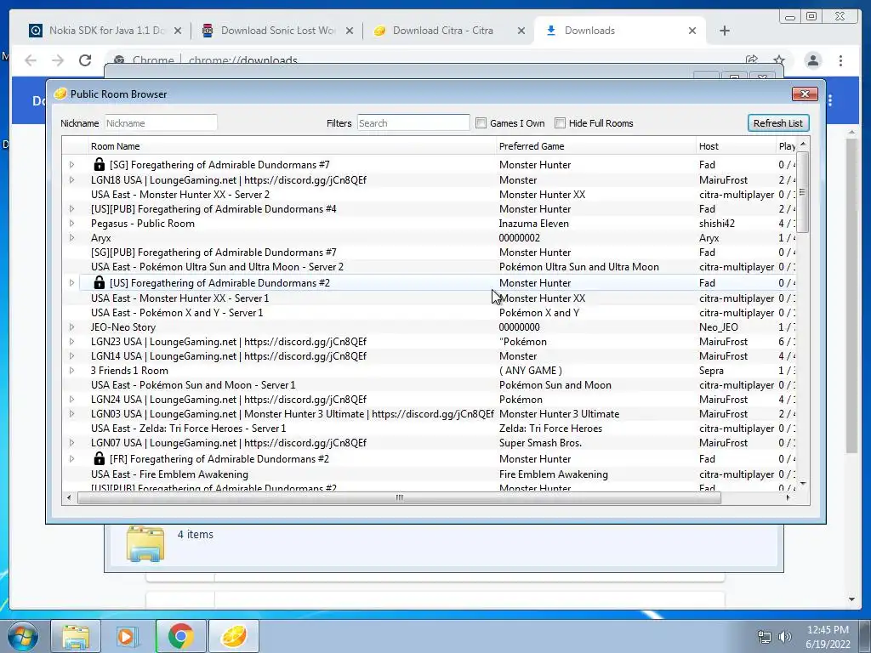The height and width of the screenshot is (653, 871).
Task: Go back using Chrome's back arrow
Action: (31, 60)
